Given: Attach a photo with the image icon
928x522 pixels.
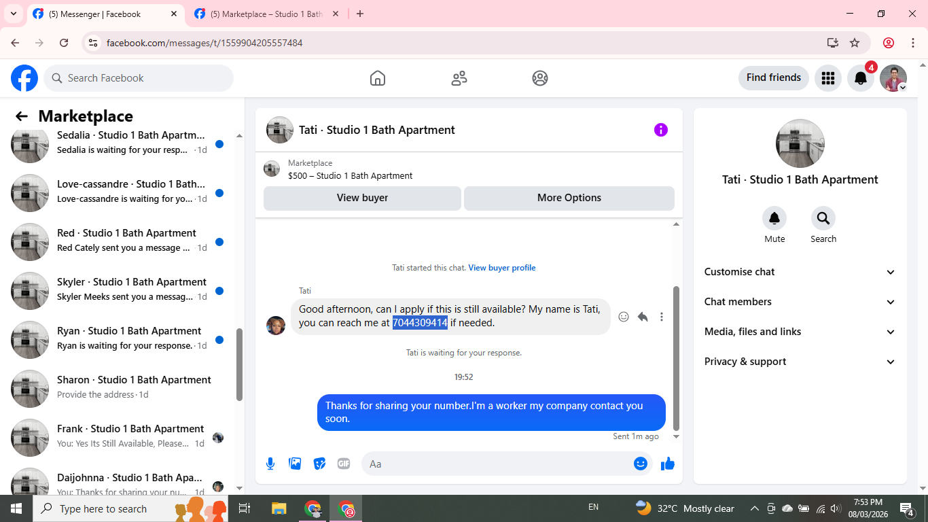Looking at the screenshot, I should [x=295, y=464].
